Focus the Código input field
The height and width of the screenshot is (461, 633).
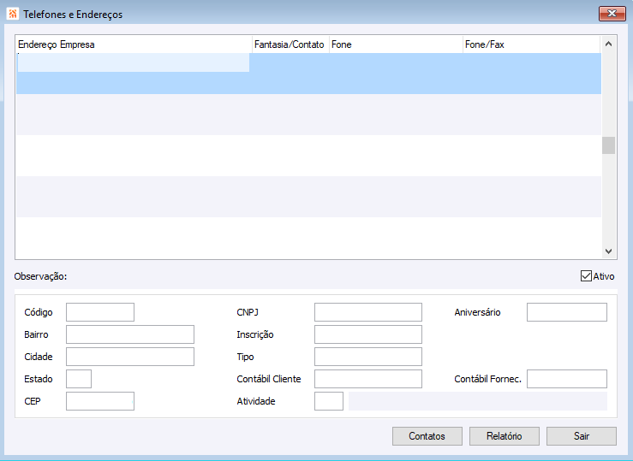pos(100,312)
